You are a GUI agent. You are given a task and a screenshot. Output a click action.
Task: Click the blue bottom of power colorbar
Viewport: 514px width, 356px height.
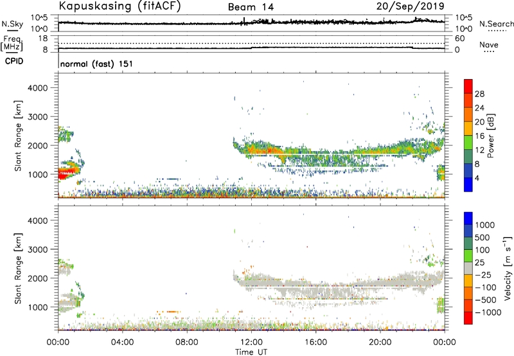click(x=468, y=185)
